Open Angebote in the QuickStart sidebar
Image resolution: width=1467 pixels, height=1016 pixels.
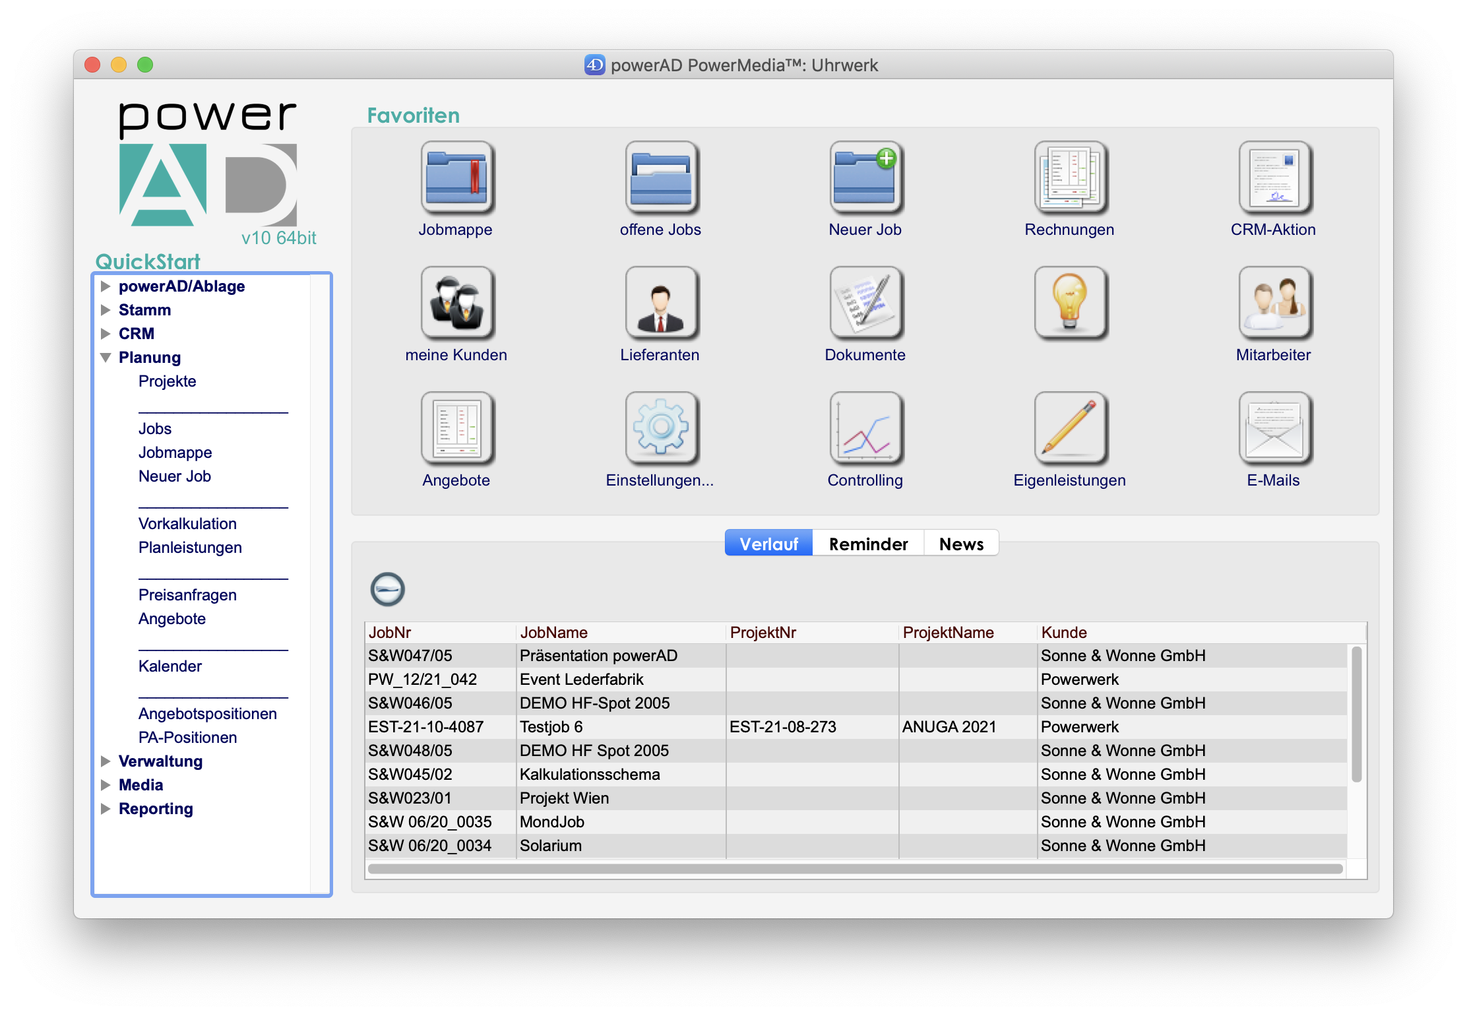[x=172, y=619]
